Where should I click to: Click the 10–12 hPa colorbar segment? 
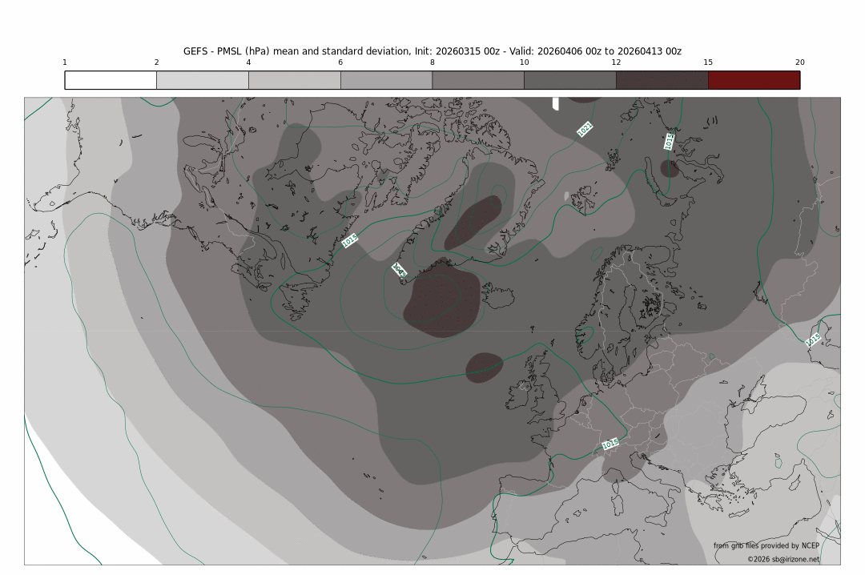pos(570,80)
